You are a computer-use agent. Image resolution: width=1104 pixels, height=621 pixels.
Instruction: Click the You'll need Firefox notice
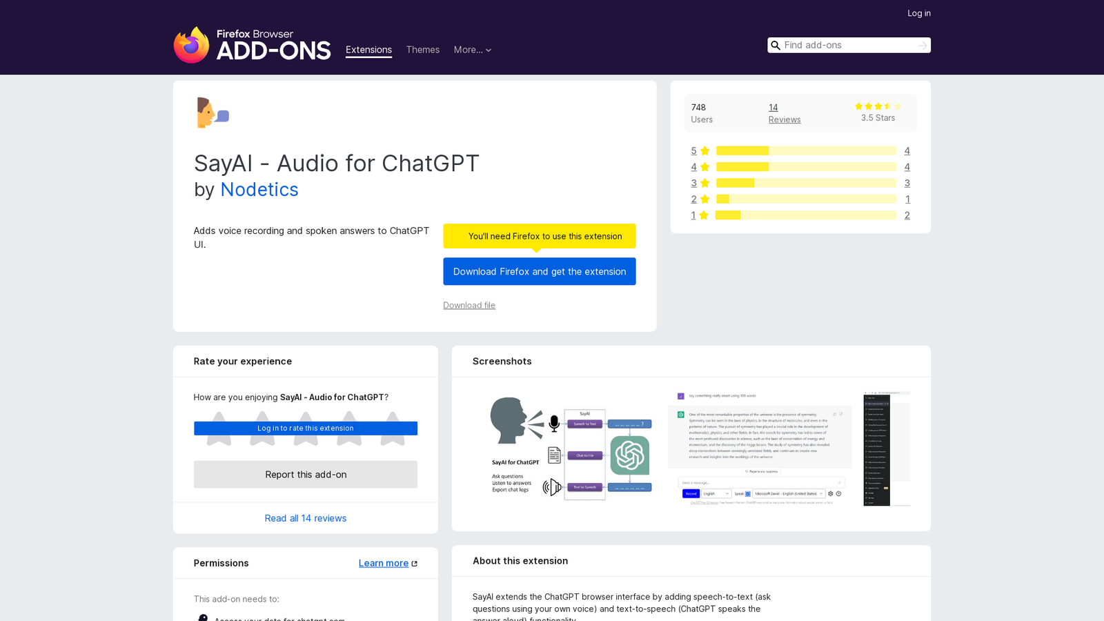pos(540,236)
